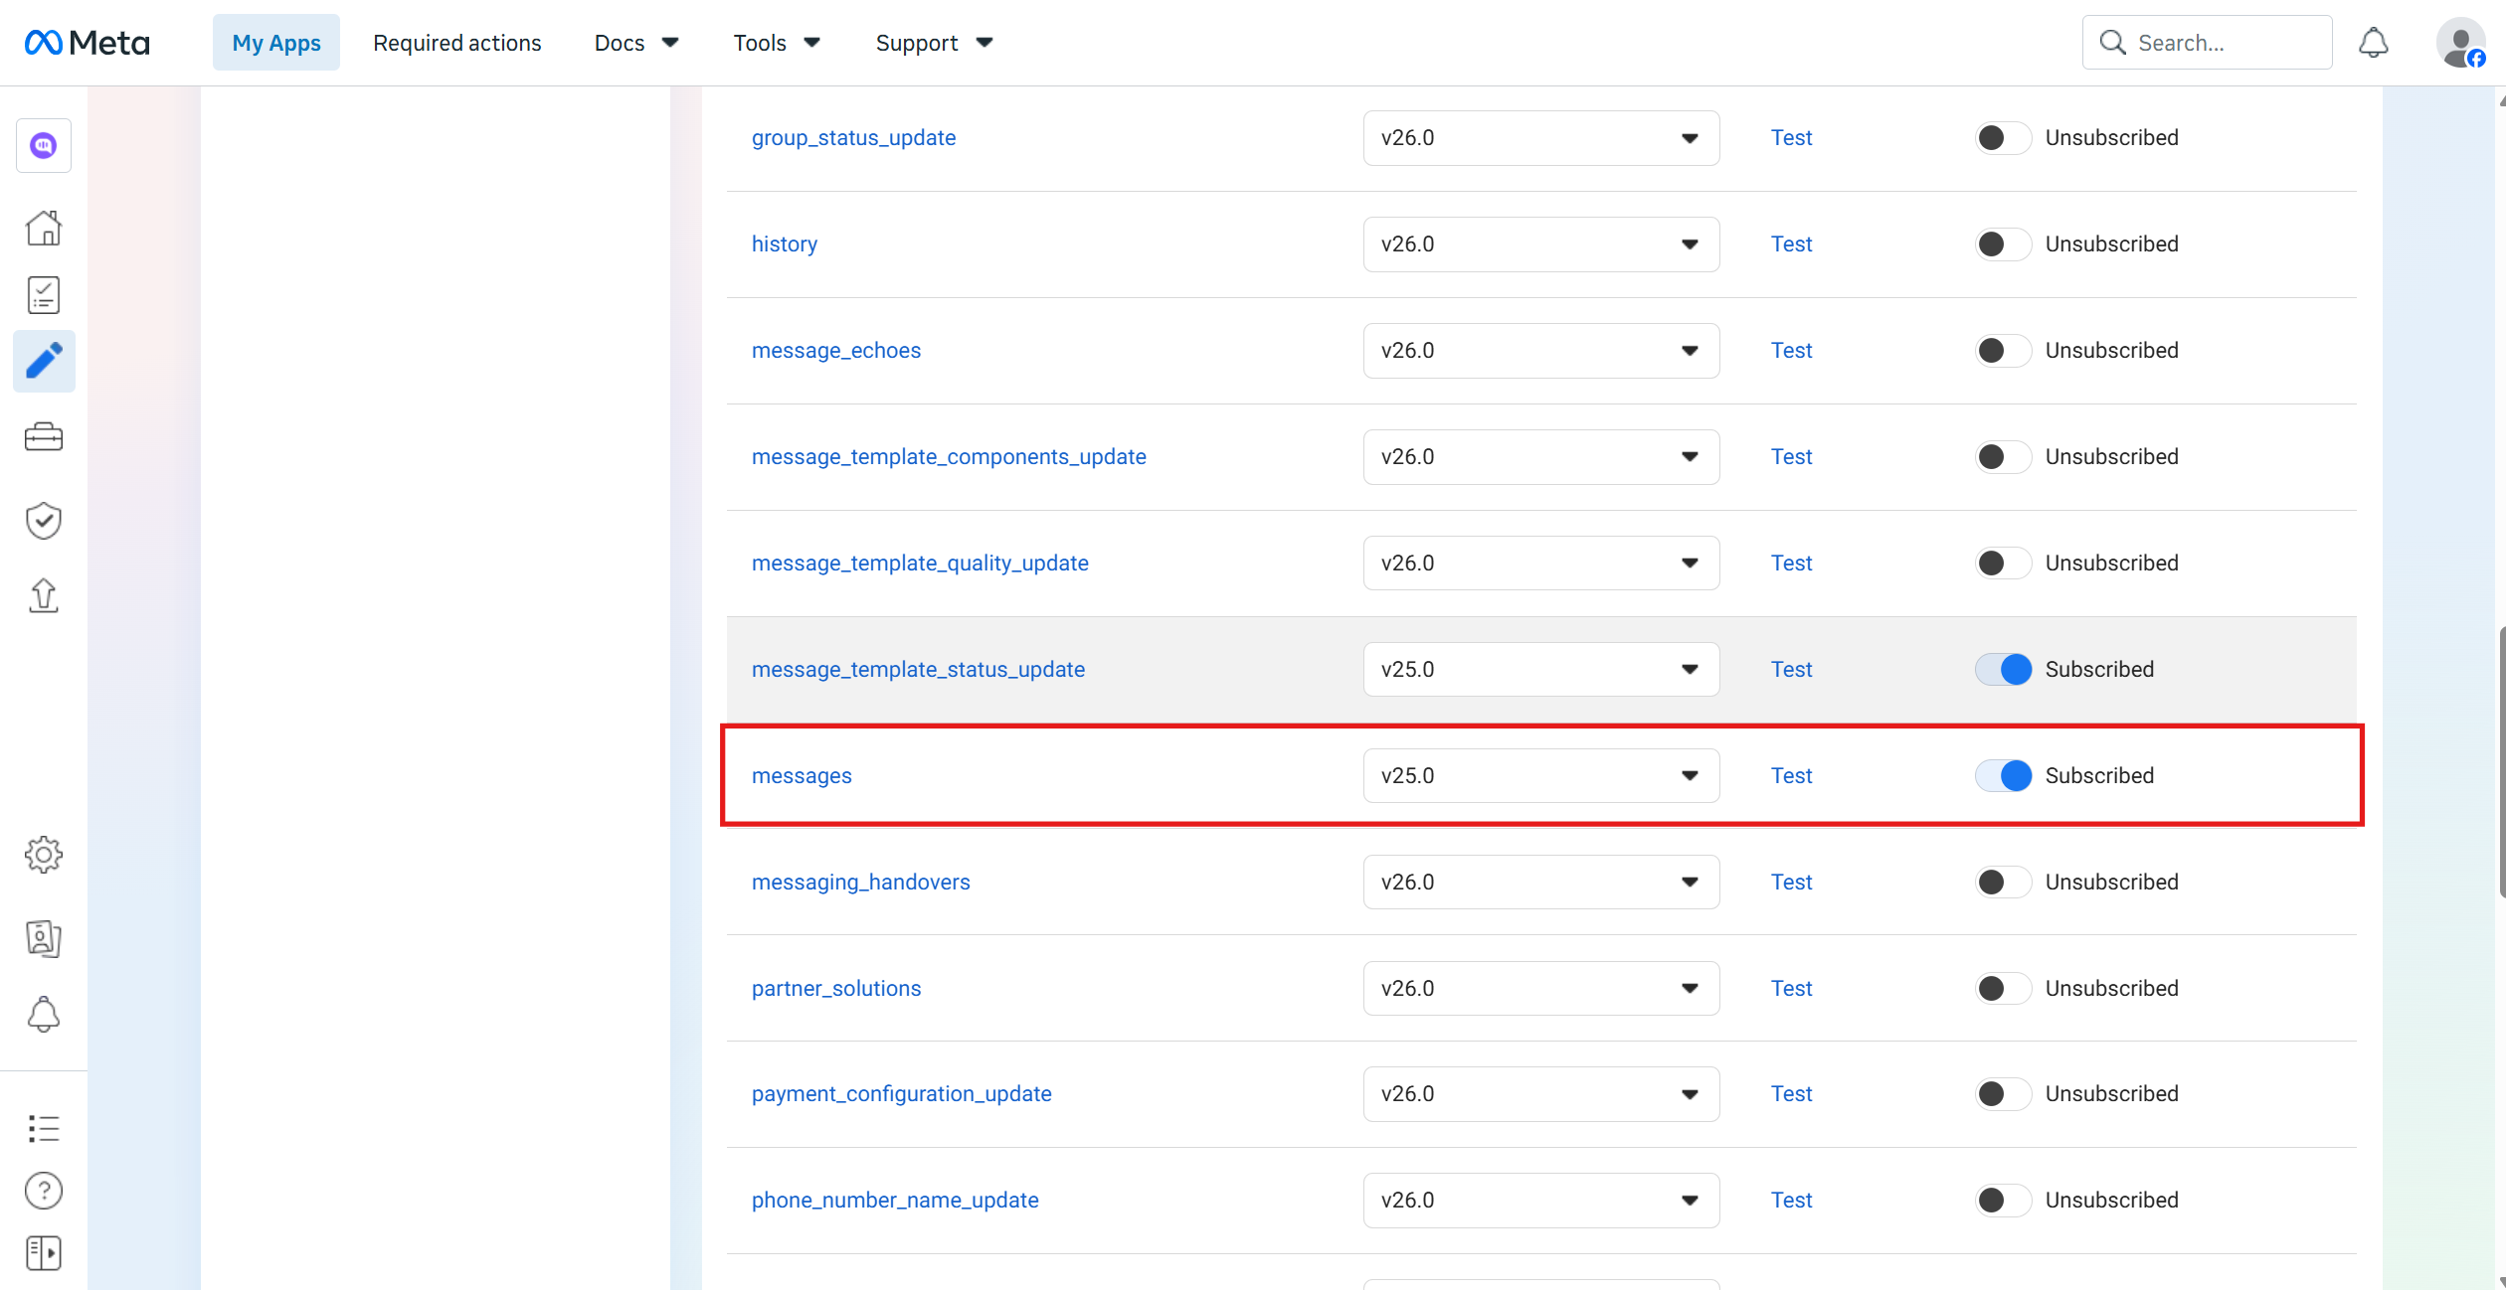
Task: Enable partner_solutions subscription
Action: 2003,989
